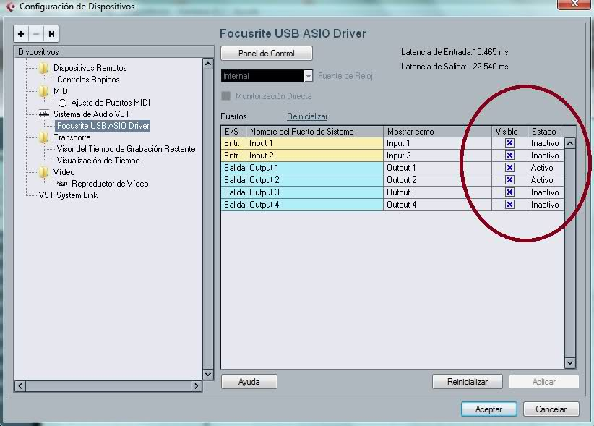This screenshot has width=594, height=426.
Task: Click the minus remove device icon
Action: (35, 34)
